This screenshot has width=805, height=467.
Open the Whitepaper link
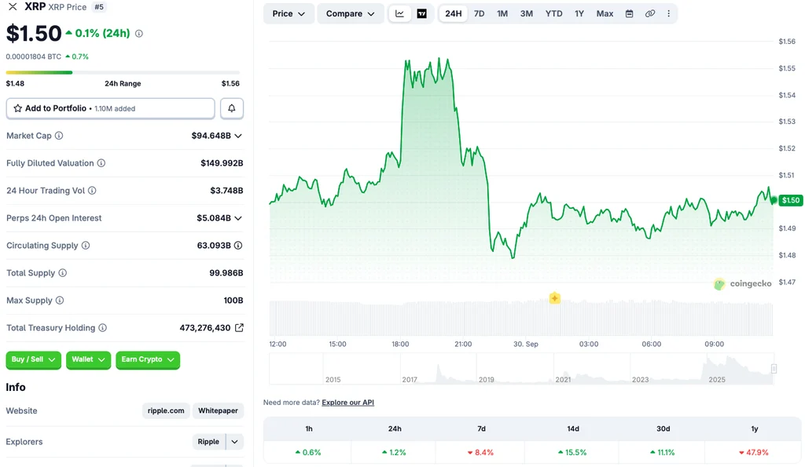pyautogui.click(x=219, y=410)
